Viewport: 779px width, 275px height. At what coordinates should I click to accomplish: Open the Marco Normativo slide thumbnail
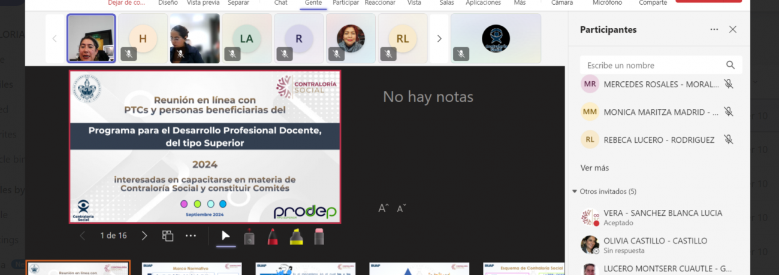click(192, 268)
